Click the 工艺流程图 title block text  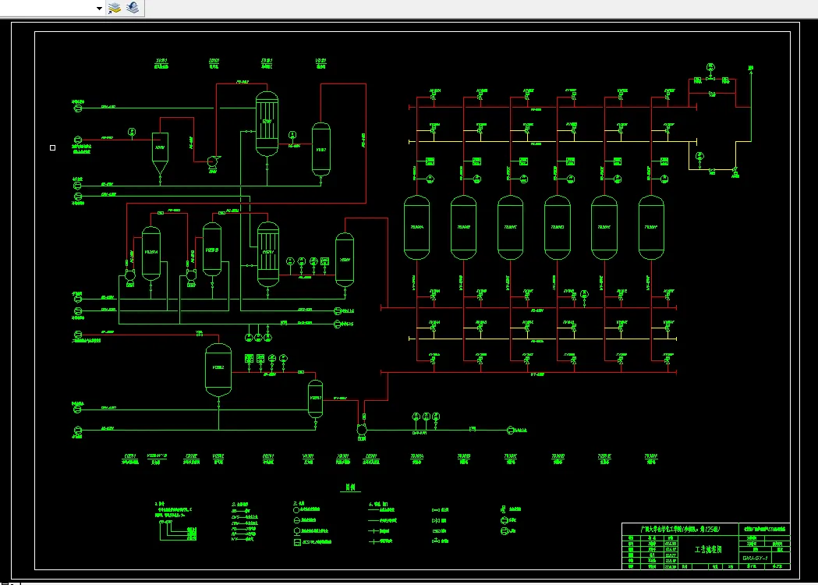[709, 550]
